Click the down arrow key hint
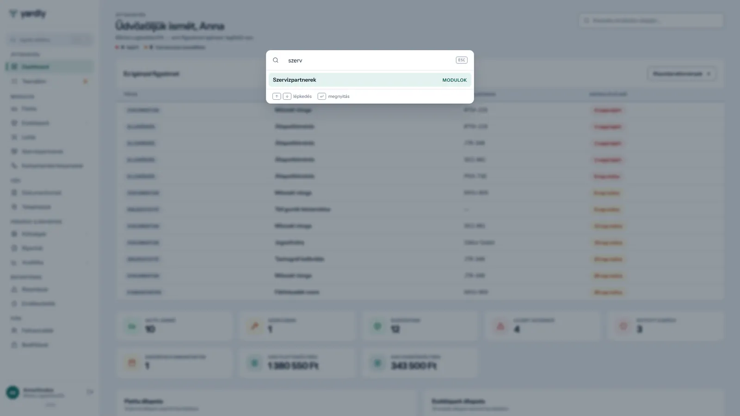This screenshot has height=416, width=740. click(287, 96)
